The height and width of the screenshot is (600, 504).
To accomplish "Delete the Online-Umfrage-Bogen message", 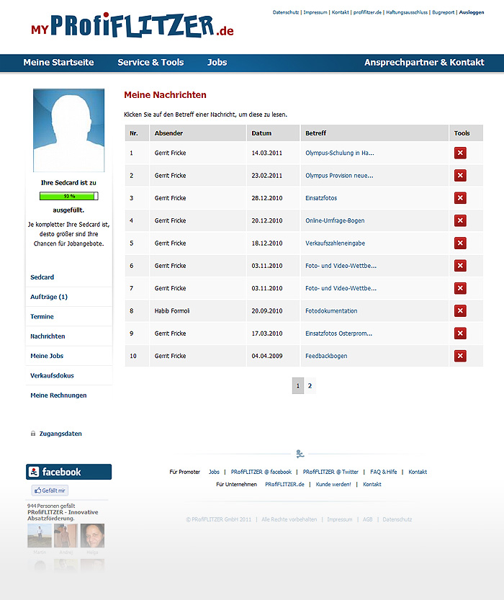I will (x=460, y=221).
